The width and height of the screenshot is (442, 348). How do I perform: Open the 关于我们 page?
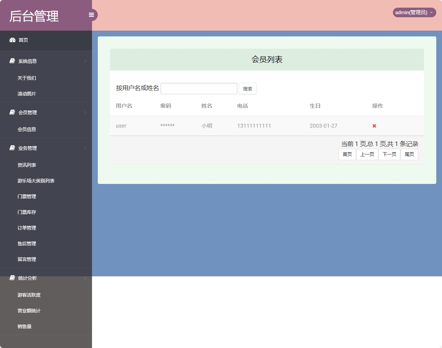tap(26, 78)
